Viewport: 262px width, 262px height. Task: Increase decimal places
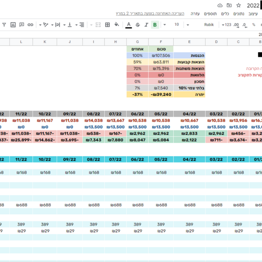pos(236,25)
